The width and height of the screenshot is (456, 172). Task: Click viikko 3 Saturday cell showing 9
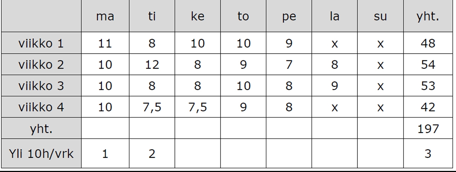point(334,86)
